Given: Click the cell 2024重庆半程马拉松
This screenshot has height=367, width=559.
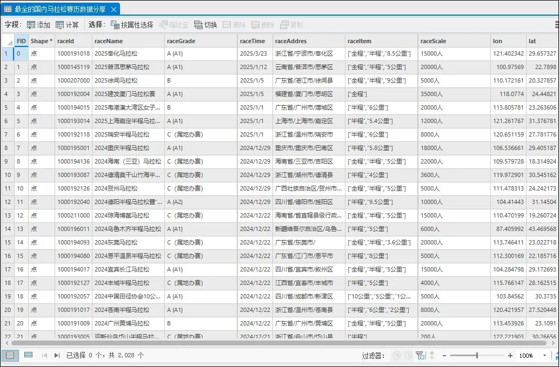Looking at the screenshot, I should (129, 148).
